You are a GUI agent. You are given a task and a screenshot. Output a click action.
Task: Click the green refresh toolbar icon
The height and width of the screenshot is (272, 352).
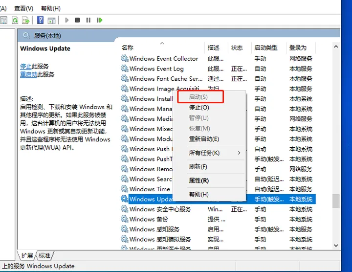coord(15,20)
